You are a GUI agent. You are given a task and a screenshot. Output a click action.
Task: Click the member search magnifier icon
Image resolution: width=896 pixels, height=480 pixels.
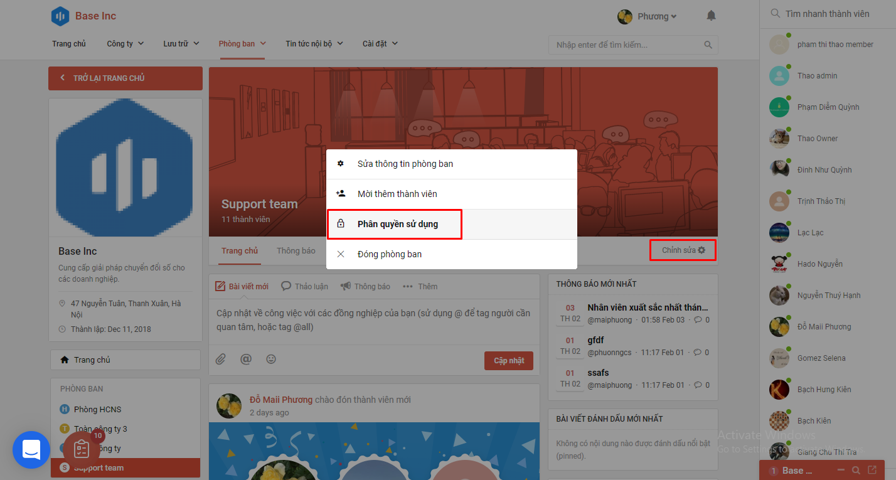point(776,13)
